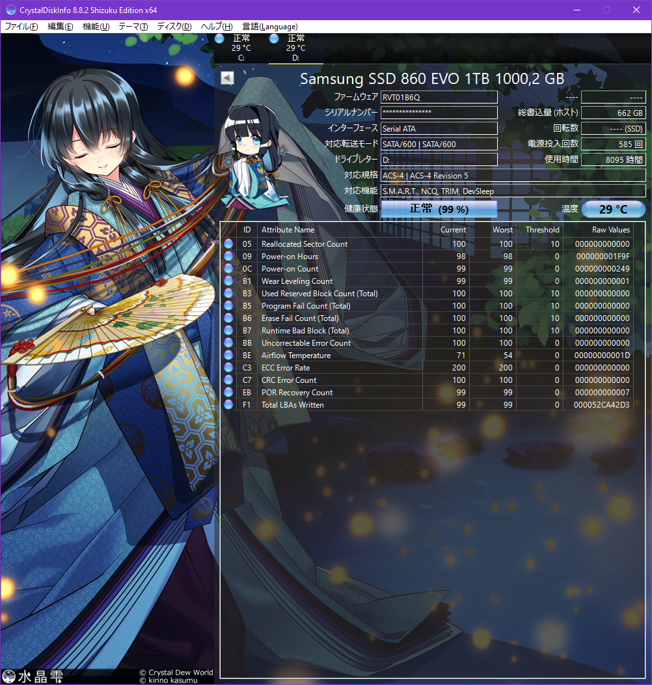Click the CrystalDiskInfo title bar app icon
Image resolution: width=652 pixels, height=685 pixels.
pos(10,10)
